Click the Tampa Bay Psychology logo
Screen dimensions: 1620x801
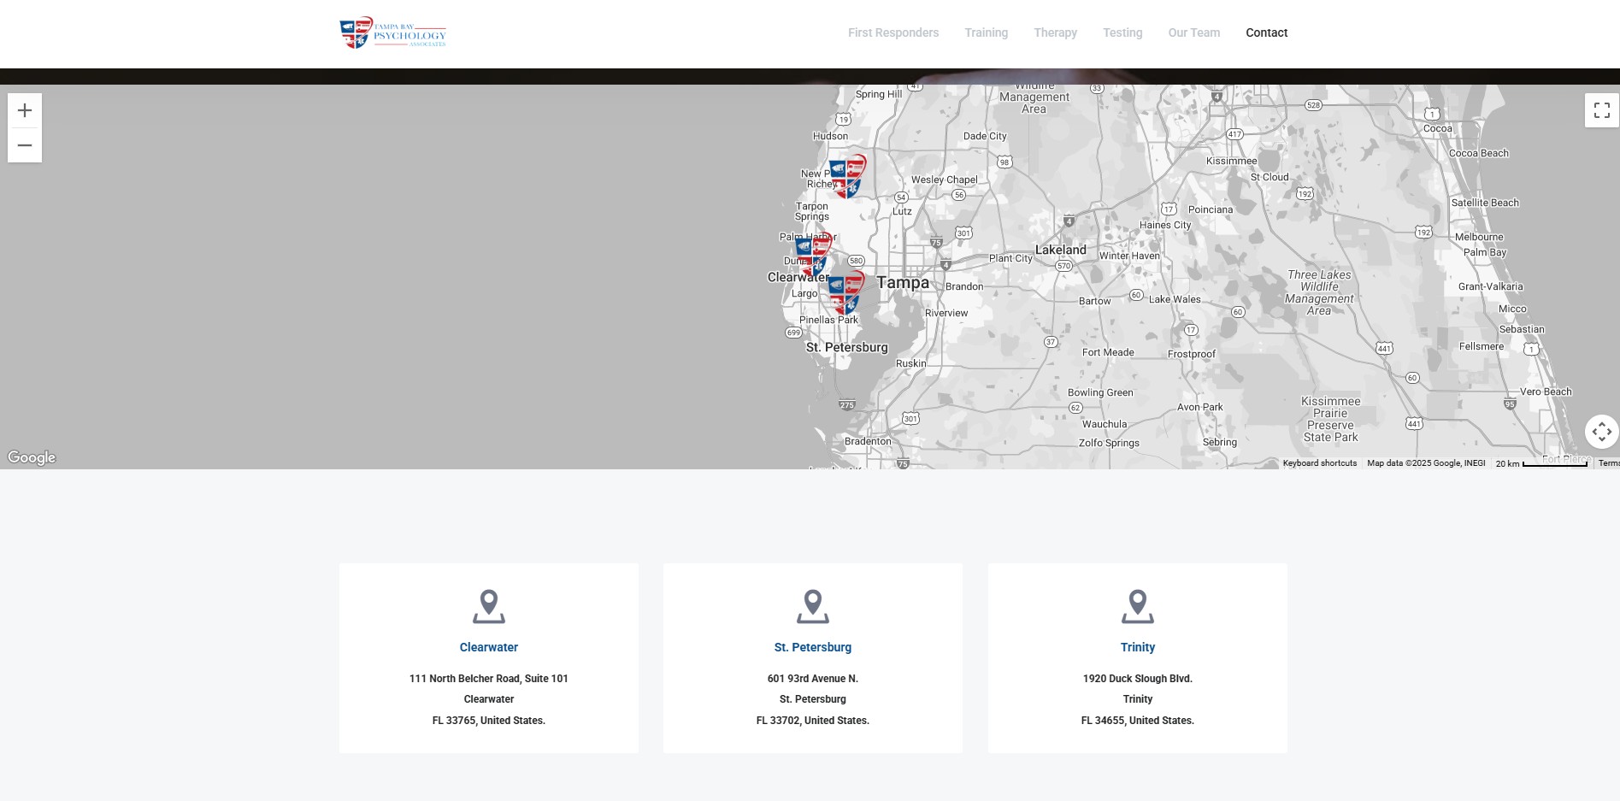click(392, 33)
